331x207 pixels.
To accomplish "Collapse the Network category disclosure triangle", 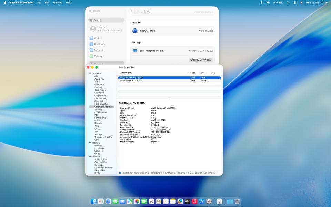I will pos(90,143).
